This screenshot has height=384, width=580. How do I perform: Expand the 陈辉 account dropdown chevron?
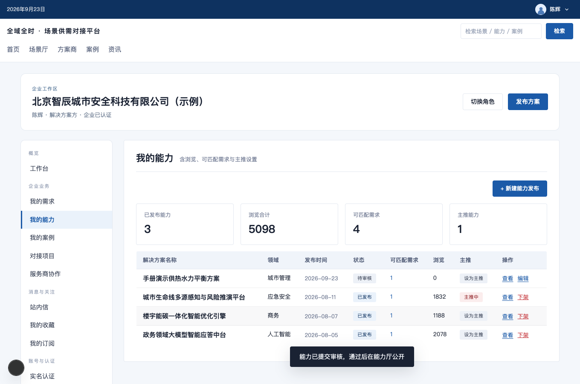567,9
